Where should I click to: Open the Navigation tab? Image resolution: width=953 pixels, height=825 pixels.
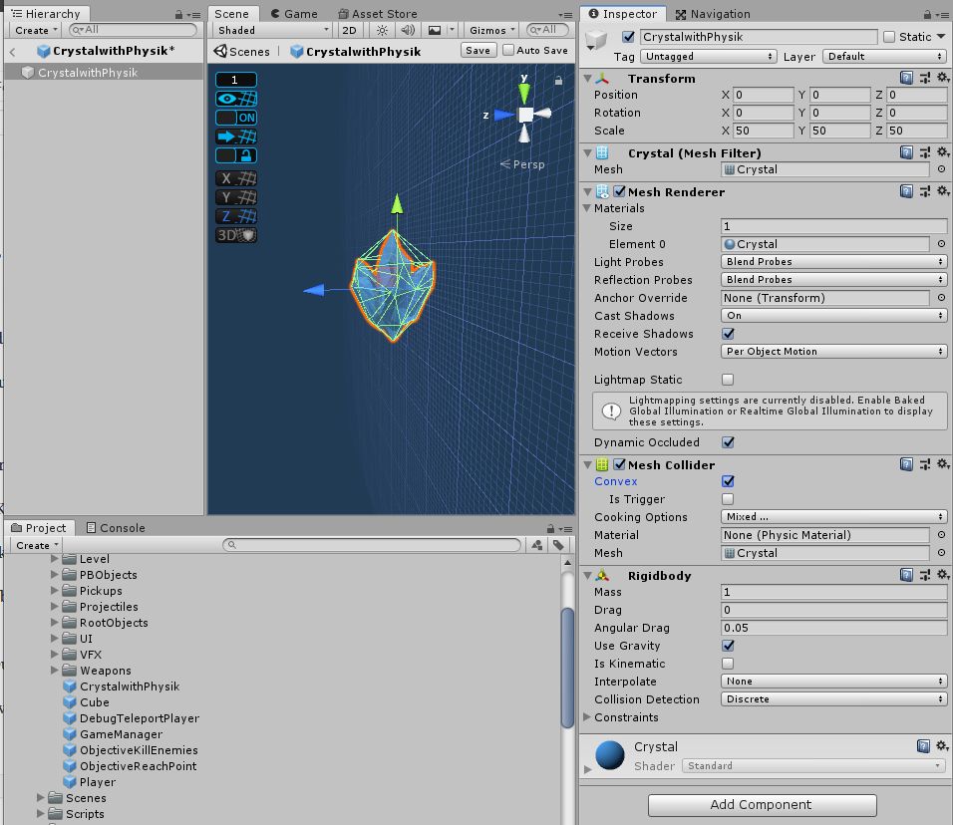pyautogui.click(x=713, y=14)
